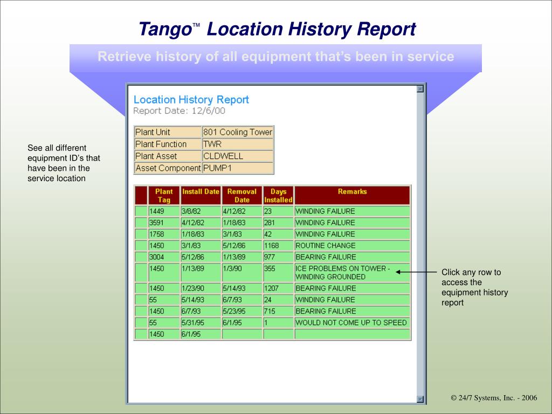Screen dimensions: 552x414
Task: Click install date 1/23/90
Action: coord(201,288)
